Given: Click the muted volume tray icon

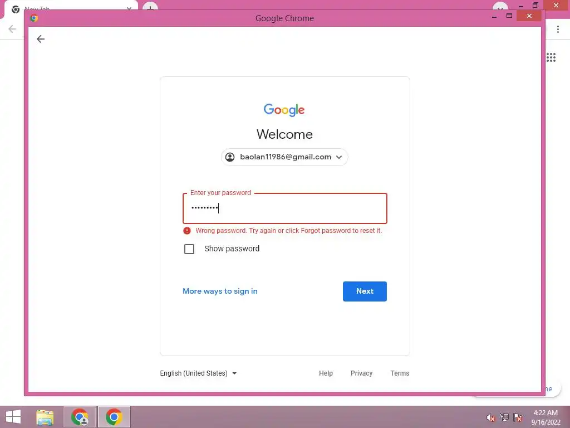Looking at the screenshot, I should pyautogui.click(x=491, y=417).
